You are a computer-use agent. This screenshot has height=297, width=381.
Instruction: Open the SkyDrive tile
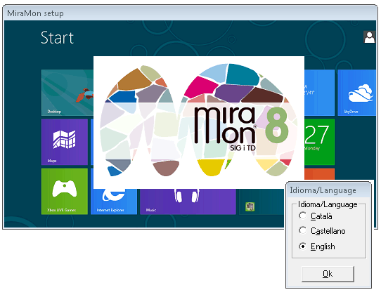(356, 93)
